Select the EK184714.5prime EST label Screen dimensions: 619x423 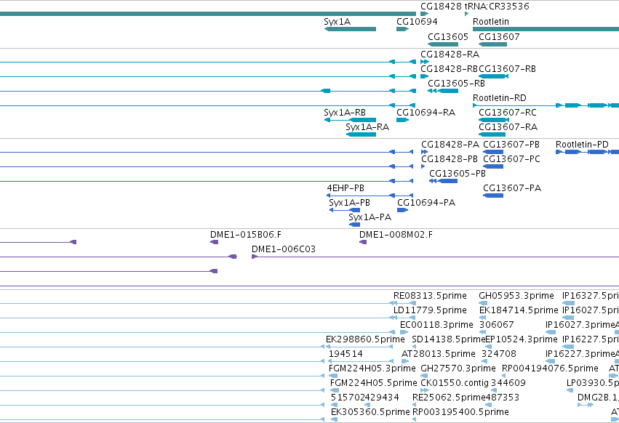coord(519,310)
